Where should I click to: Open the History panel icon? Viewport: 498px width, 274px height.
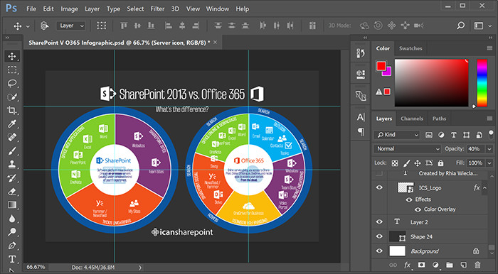coord(361,53)
